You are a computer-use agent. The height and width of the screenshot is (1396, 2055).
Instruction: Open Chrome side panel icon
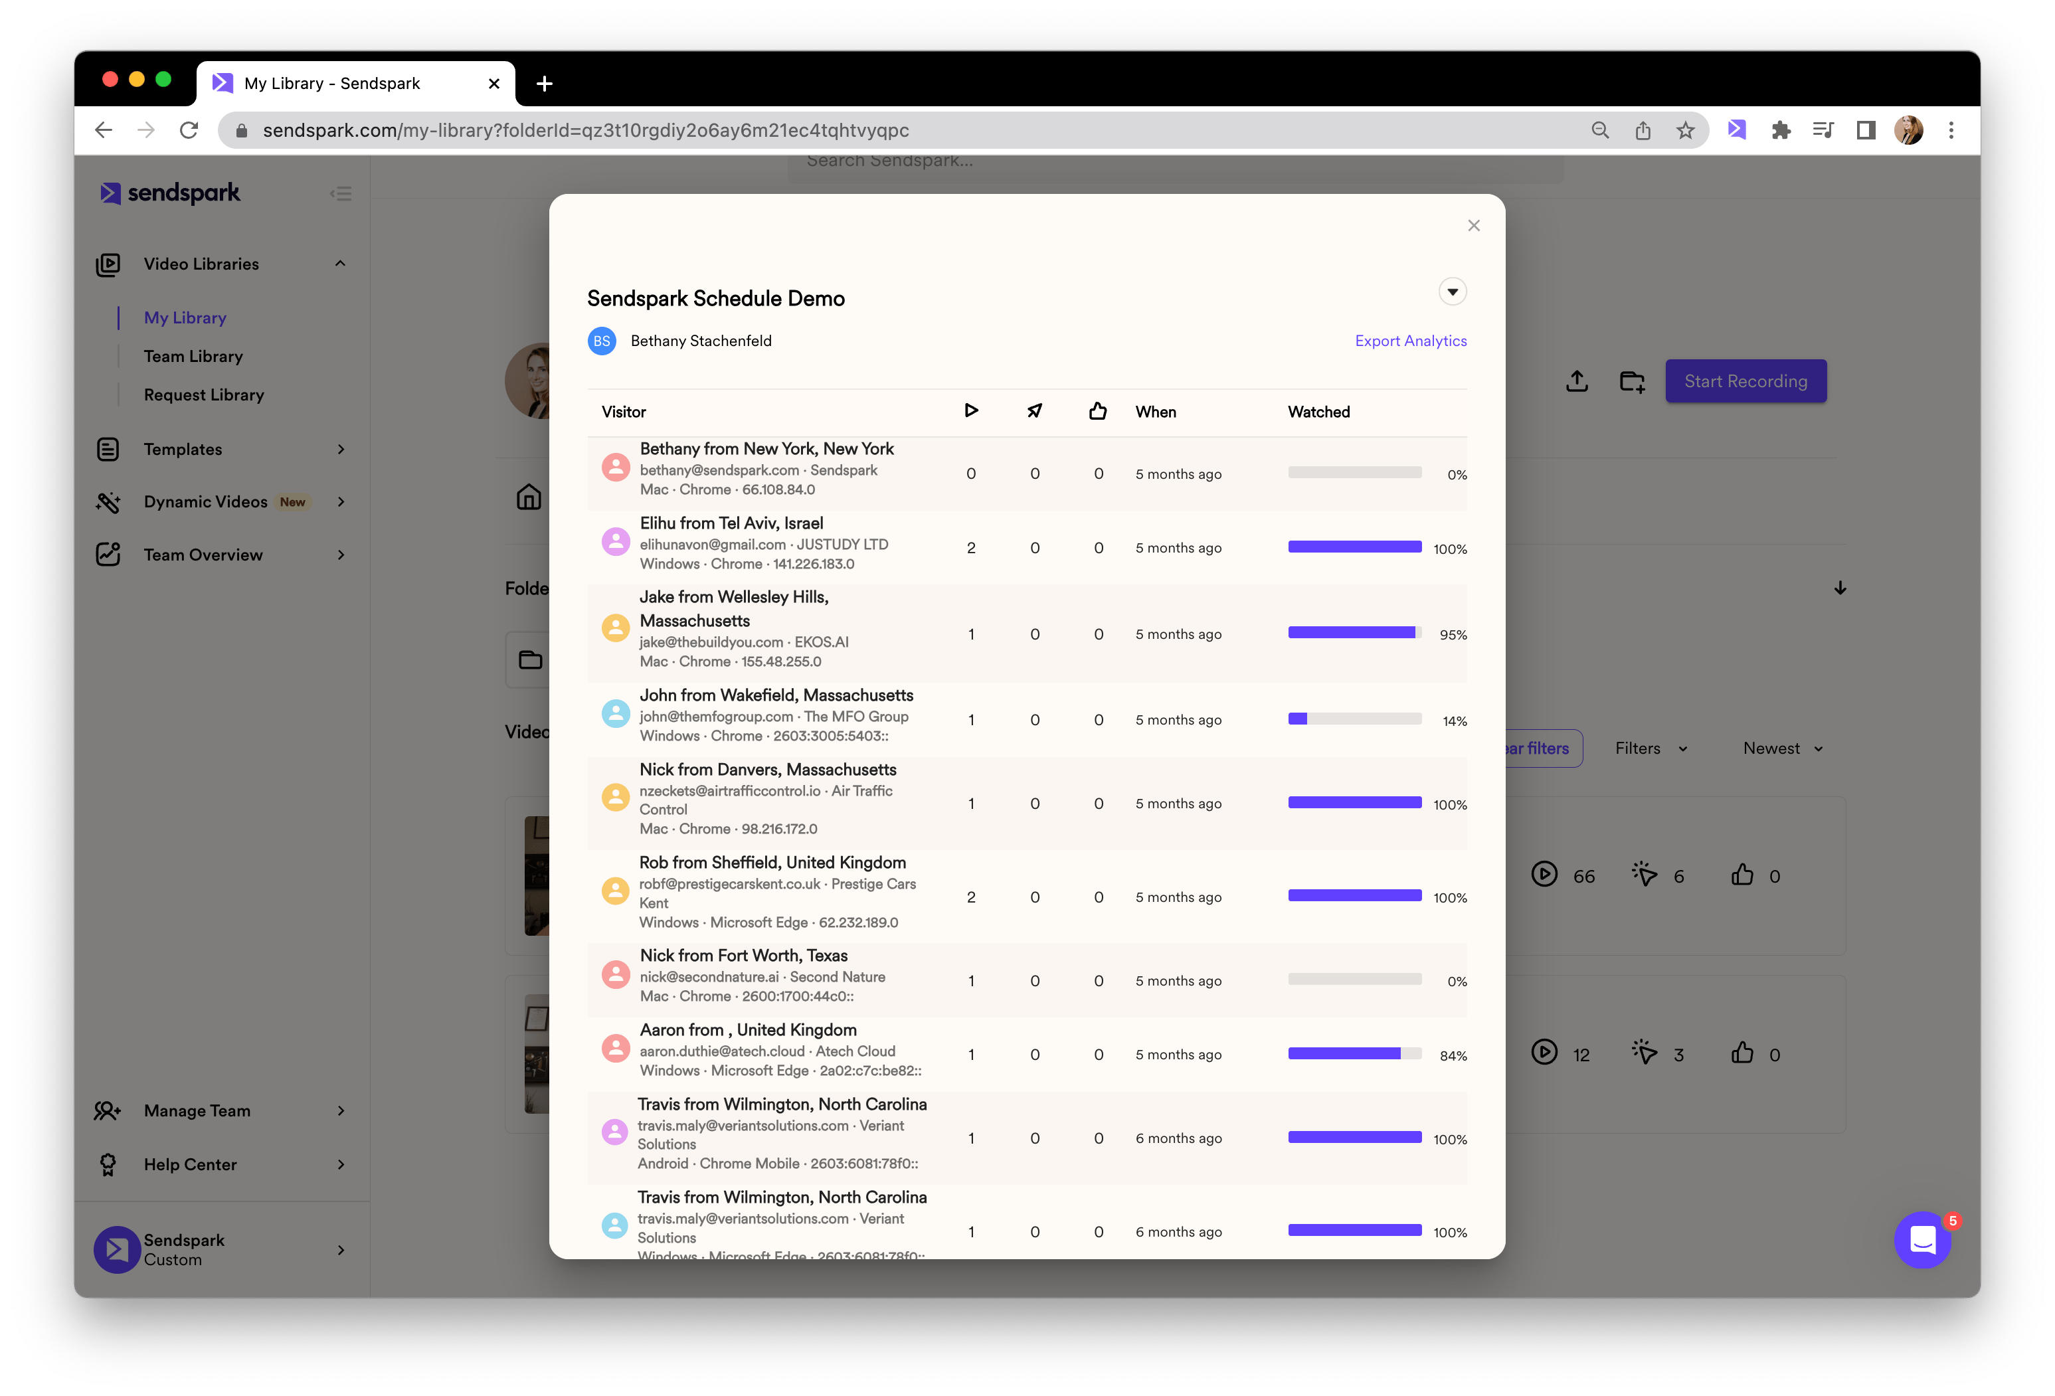[1866, 130]
